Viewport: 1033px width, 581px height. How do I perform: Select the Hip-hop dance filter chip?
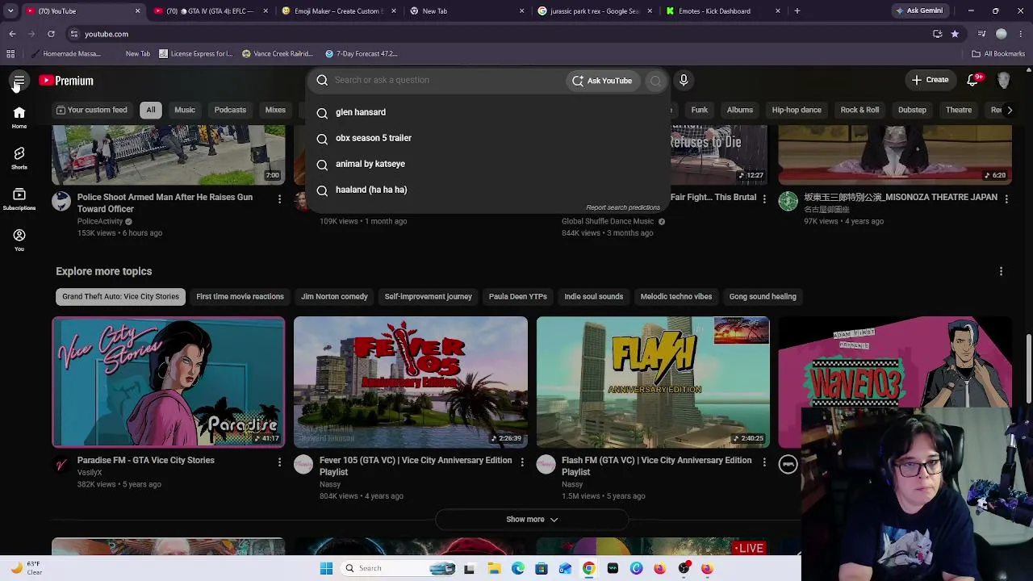click(797, 110)
